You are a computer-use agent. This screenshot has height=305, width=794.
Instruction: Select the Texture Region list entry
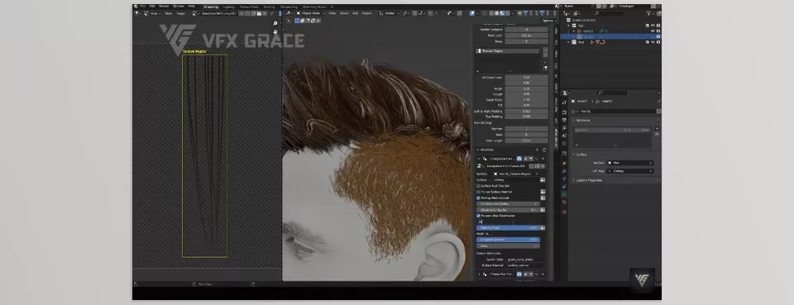tap(507, 51)
